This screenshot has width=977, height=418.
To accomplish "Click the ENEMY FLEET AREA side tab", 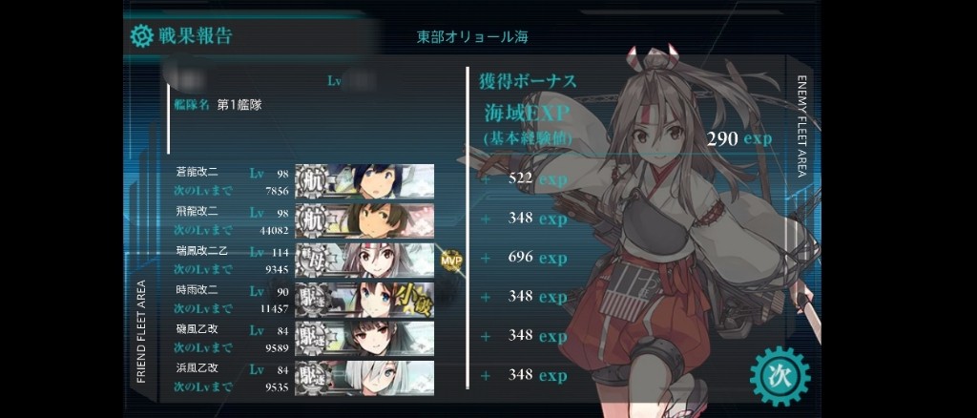I will tap(801, 127).
